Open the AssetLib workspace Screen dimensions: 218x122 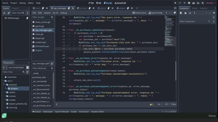pyautogui.click(x=120, y=3)
